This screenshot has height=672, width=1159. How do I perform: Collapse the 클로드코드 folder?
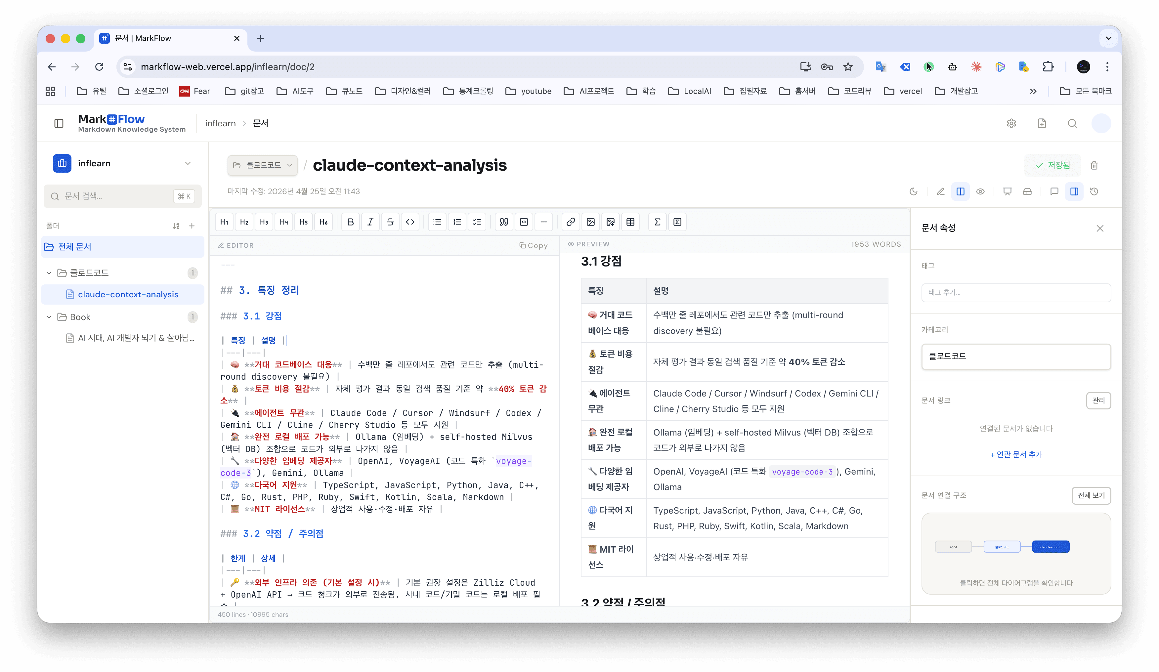click(49, 273)
